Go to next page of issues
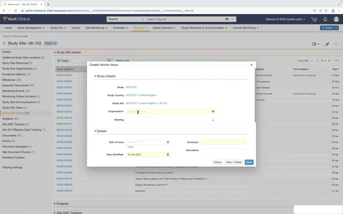This screenshot has height=214, width=343. pyautogui.click(x=329, y=61)
